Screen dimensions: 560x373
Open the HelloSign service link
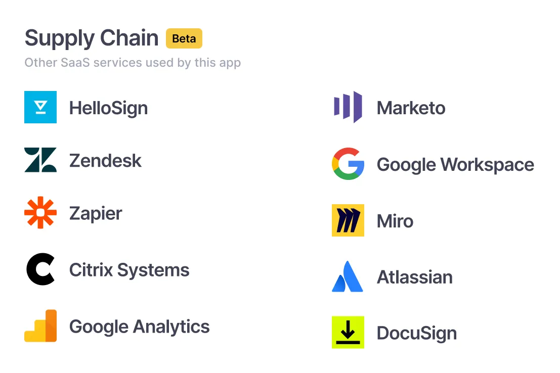108,107
